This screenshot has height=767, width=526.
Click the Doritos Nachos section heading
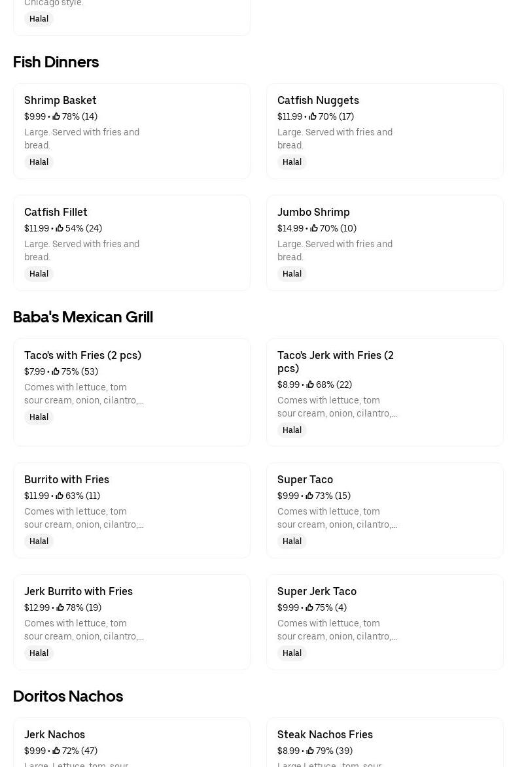point(68,696)
